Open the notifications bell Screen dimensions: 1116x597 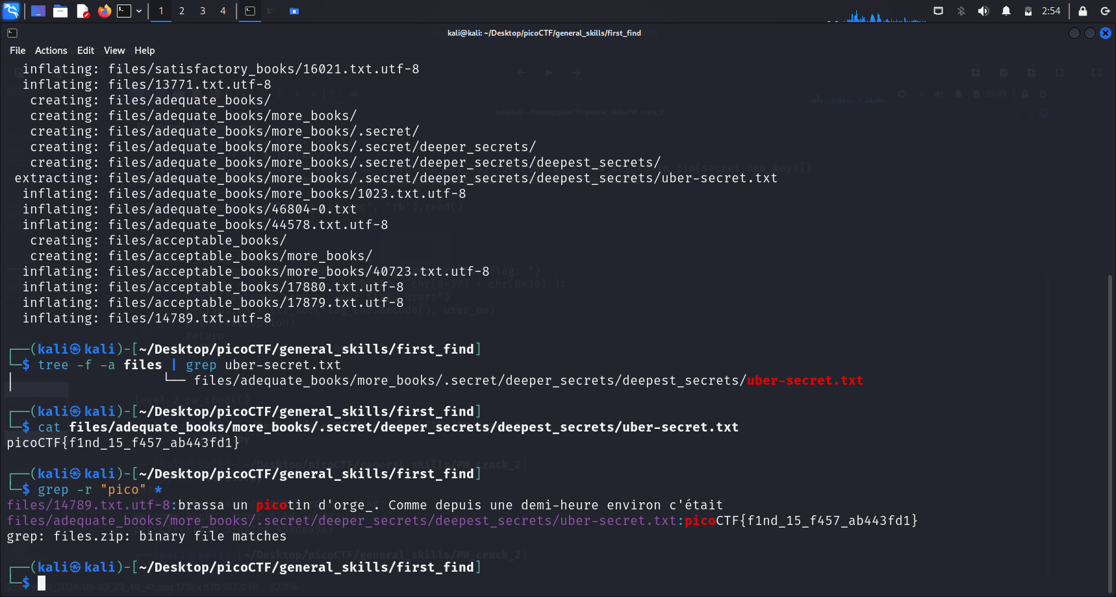pos(1006,11)
